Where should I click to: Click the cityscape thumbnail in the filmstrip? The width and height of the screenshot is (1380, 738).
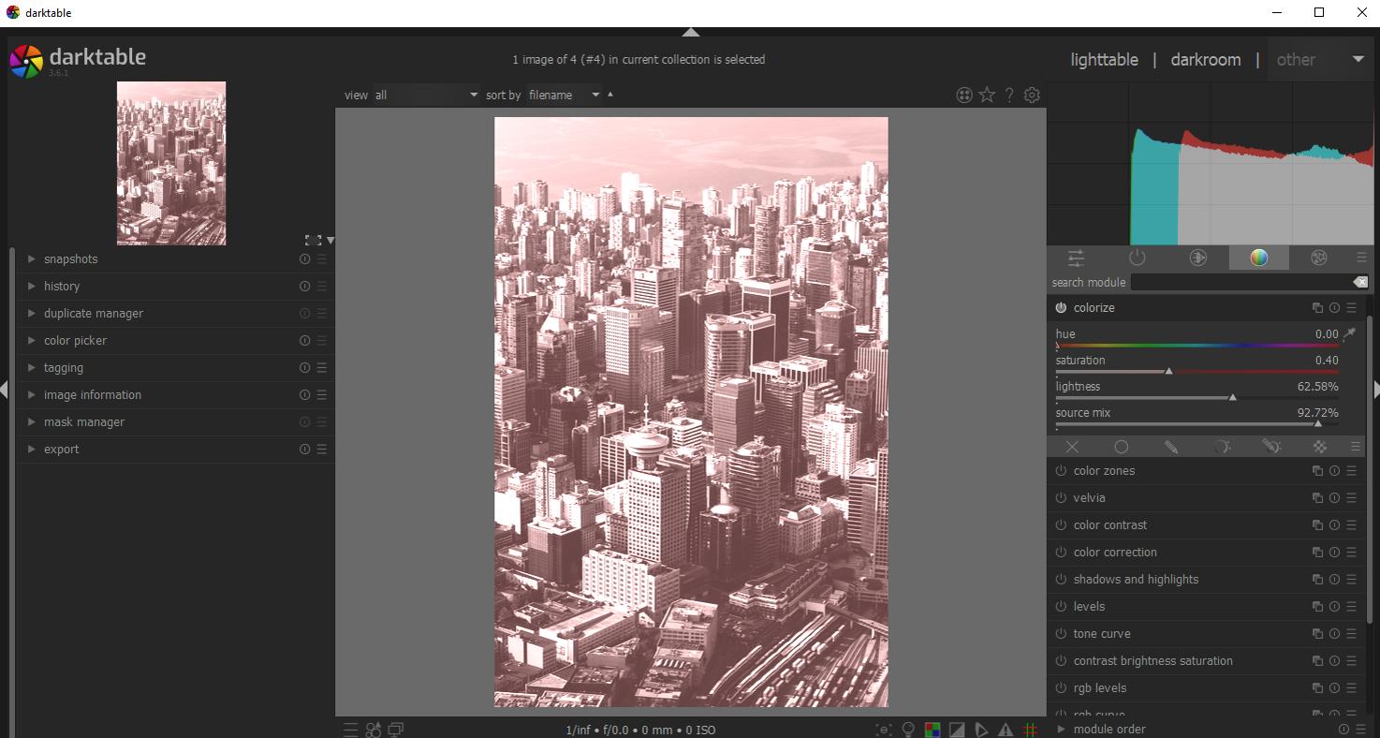(x=171, y=163)
